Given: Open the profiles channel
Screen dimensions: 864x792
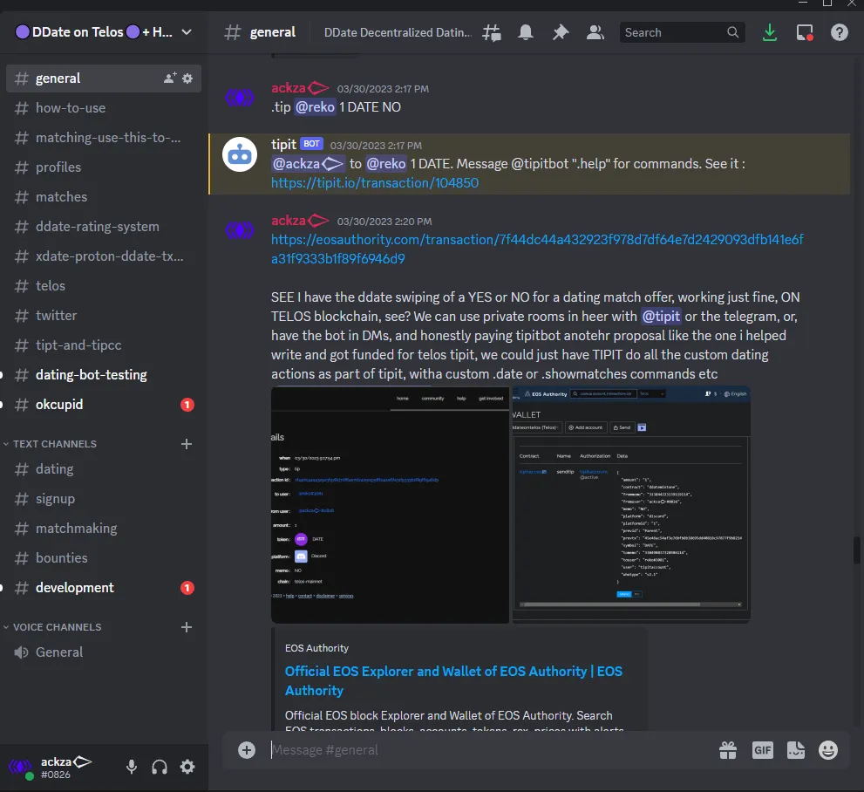Looking at the screenshot, I should pyautogui.click(x=104, y=167).
